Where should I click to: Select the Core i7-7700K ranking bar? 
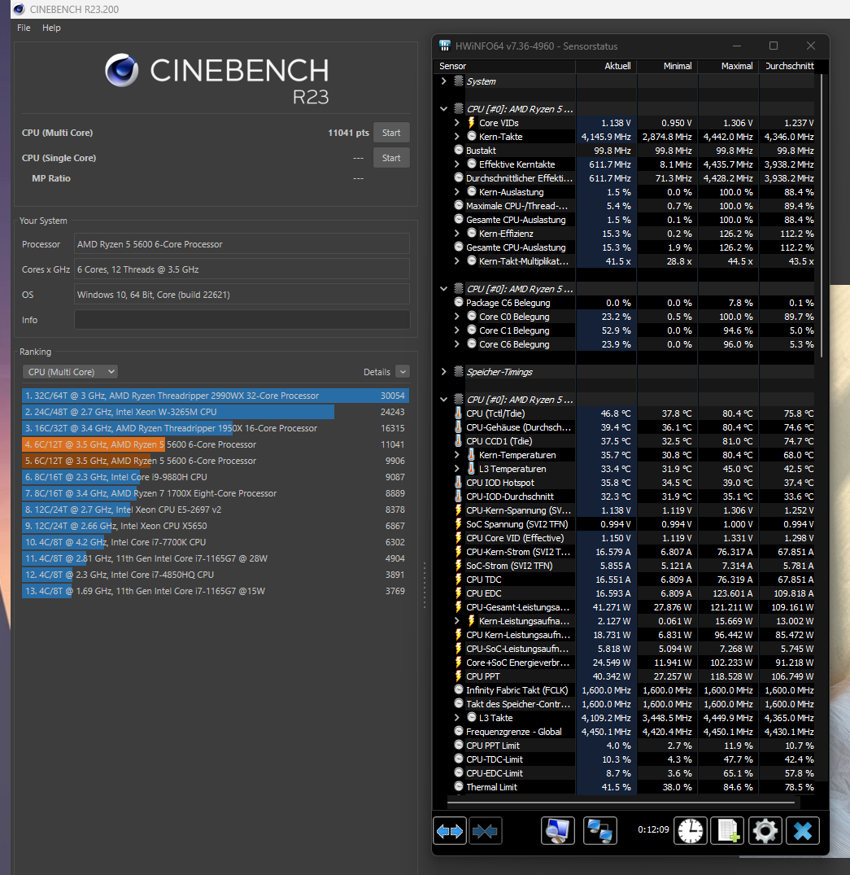click(216, 542)
